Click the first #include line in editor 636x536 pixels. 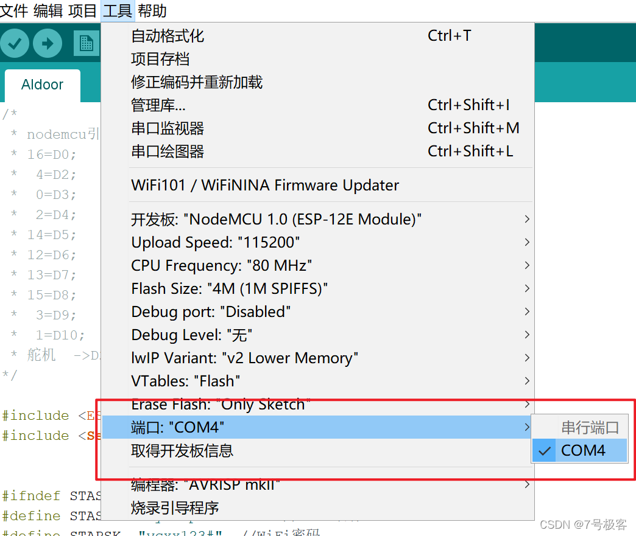(x=51, y=416)
